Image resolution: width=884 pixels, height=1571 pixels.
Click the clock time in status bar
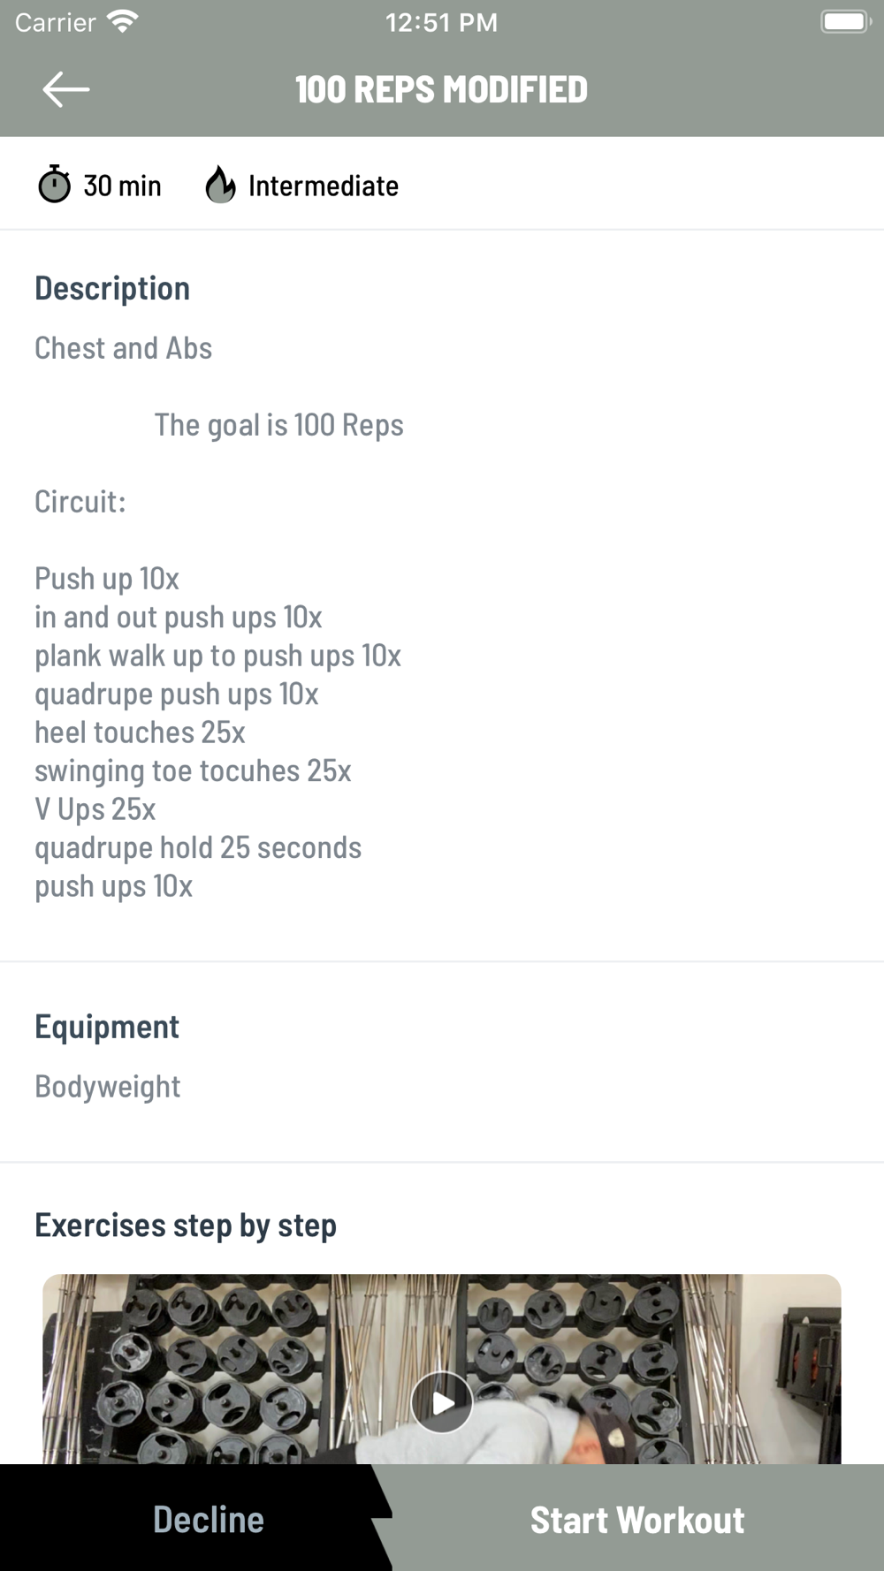pos(441,21)
